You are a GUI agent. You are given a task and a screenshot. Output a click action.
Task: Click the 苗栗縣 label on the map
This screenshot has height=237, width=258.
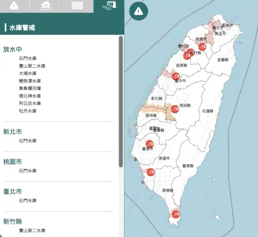coord(182,66)
